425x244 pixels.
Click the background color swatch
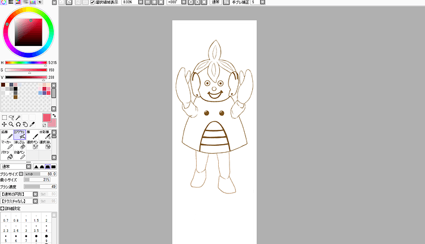53,124
